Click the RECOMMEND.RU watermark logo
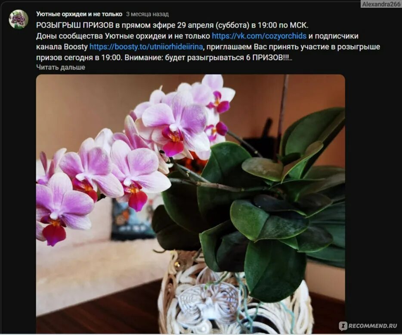The image size is (402, 335). coord(368,326)
